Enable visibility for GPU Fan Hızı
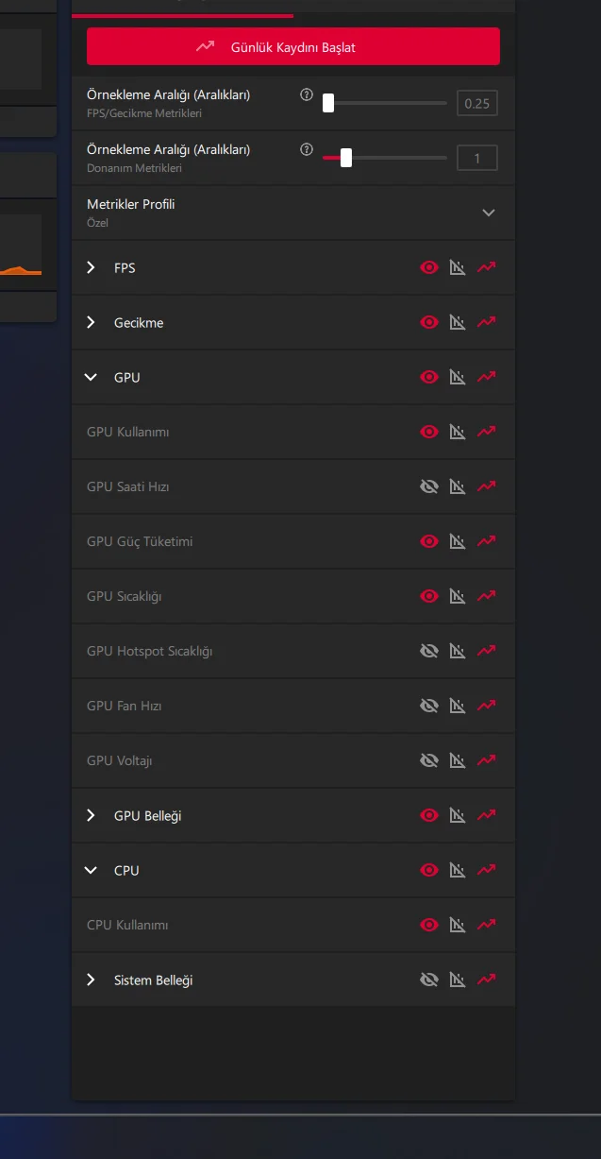Screen dimensions: 601x1159 pyautogui.click(x=429, y=707)
